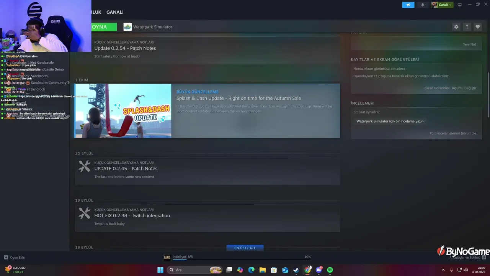Click the microphone tray icon
Viewport: 490px width, 276px height.
click(451, 270)
